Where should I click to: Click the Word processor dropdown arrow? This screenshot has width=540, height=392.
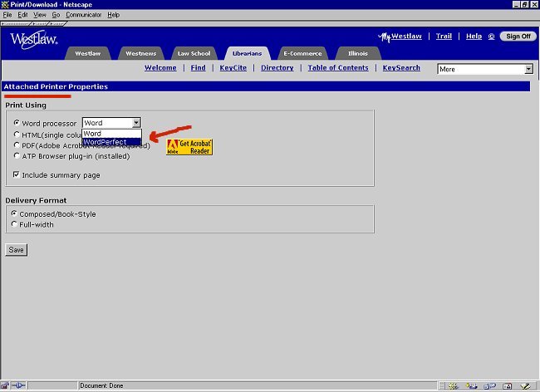[136, 123]
